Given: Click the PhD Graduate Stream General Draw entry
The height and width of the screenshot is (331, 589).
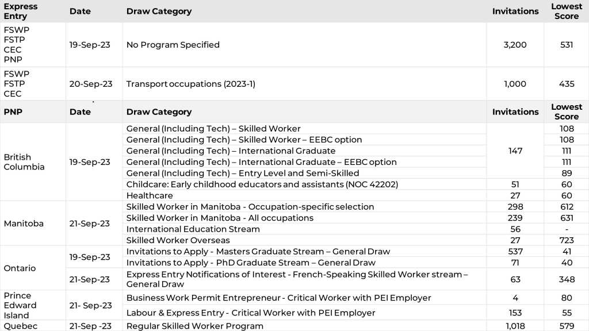Looking at the screenshot, I should 251,263.
